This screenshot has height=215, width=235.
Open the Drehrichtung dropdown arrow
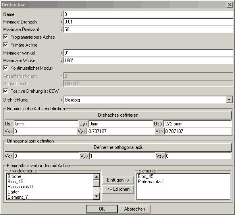tap(229, 100)
